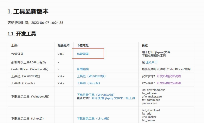Open the 虚拟串口 link
Viewport: 204px width, 123px height.
click(x=151, y=62)
